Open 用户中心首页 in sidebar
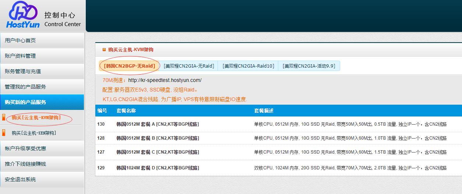The height and width of the screenshot is (194, 462). point(42,40)
